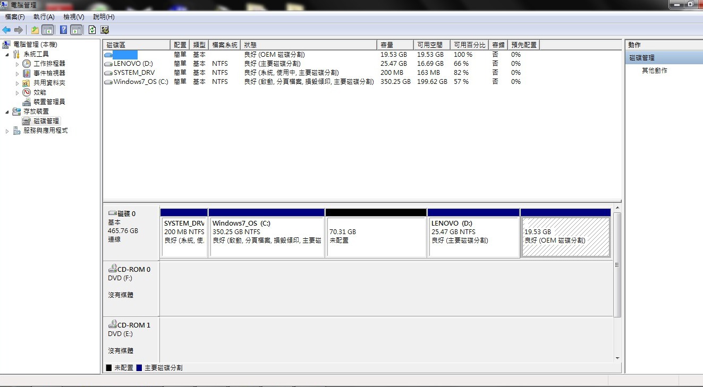Click the grey Forward arrow toolbar icon

pyautogui.click(x=19, y=30)
